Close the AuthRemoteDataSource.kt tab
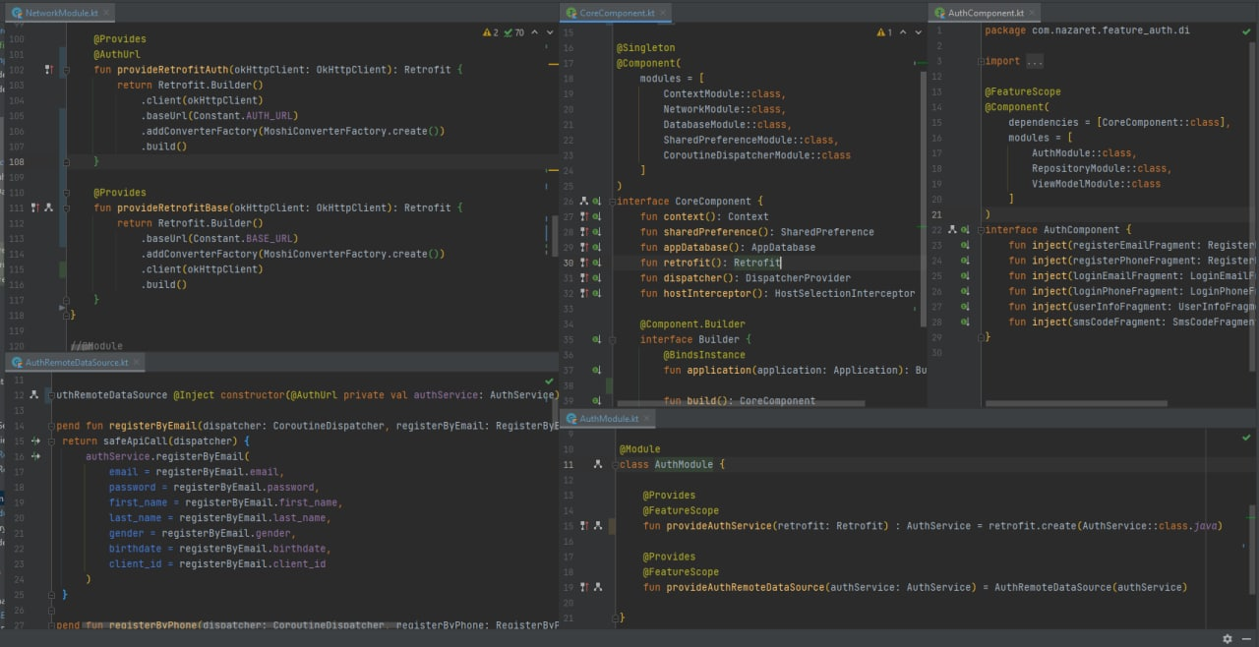Viewport: 1259px width, 647px height. coord(136,362)
